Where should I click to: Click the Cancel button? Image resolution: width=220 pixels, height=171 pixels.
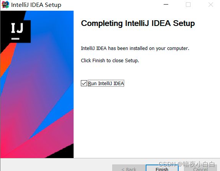[x=200, y=168]
